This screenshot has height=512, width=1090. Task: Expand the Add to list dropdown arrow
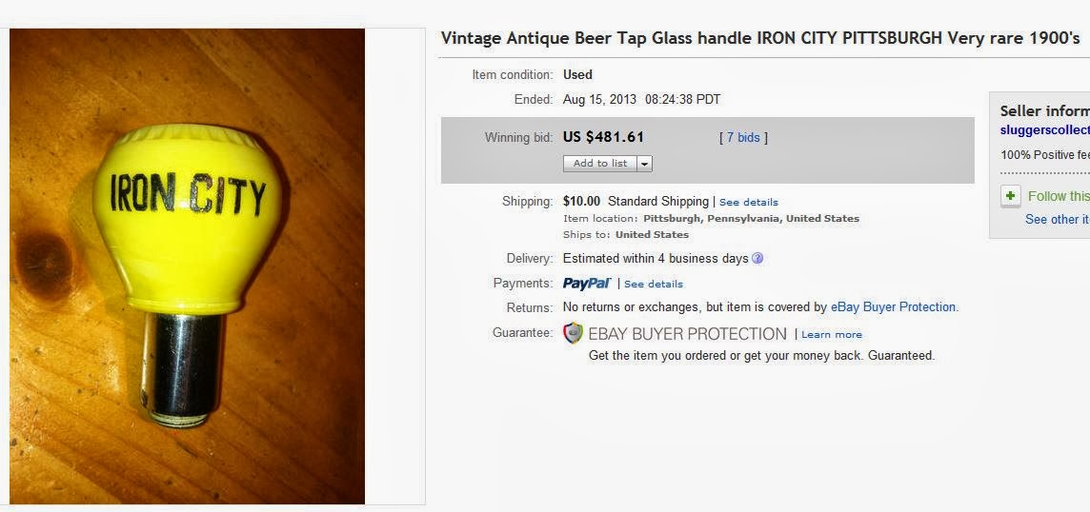click(x=645, y=164)
